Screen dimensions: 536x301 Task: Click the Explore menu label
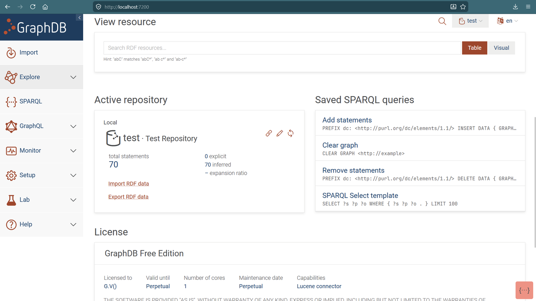30,77
